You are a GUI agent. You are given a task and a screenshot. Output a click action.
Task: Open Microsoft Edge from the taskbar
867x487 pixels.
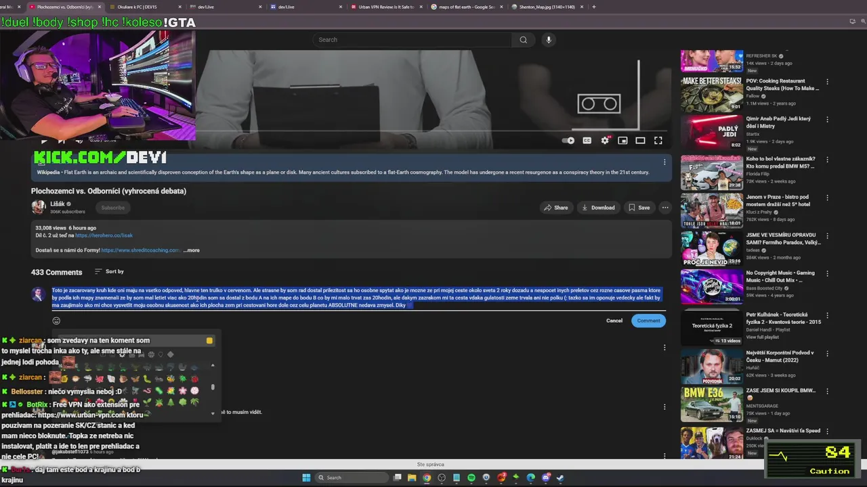[530, 478]
